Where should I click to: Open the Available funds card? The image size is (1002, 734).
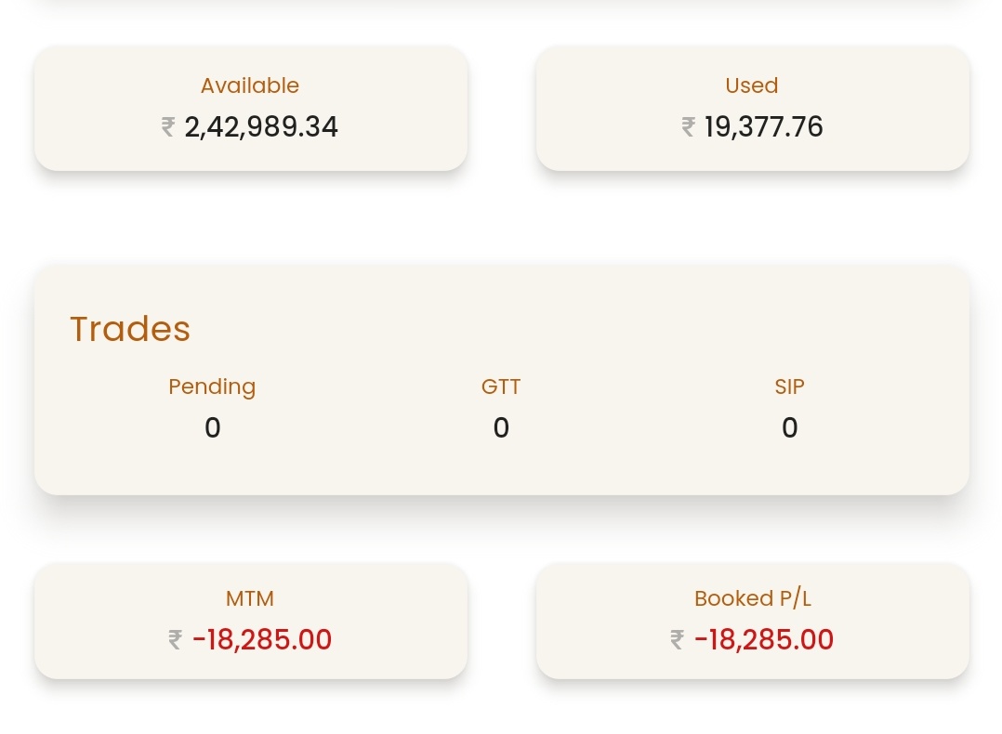click(251, 109)
